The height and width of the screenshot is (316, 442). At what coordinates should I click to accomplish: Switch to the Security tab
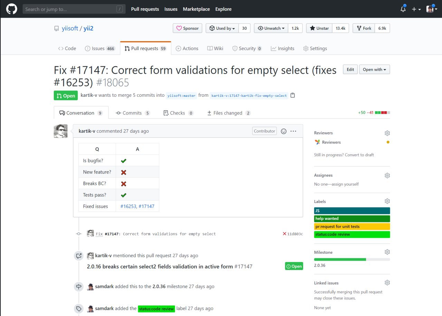[247, 48]
